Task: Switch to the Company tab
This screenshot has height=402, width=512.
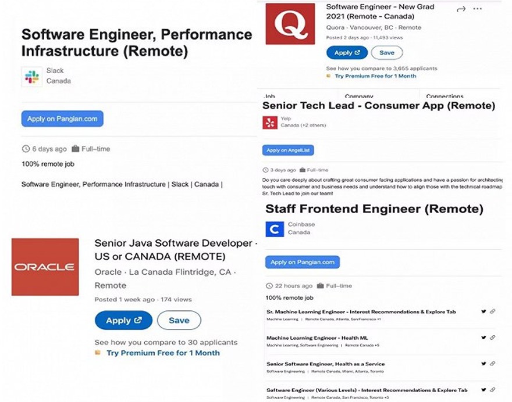Action: [x=359, y=96]
